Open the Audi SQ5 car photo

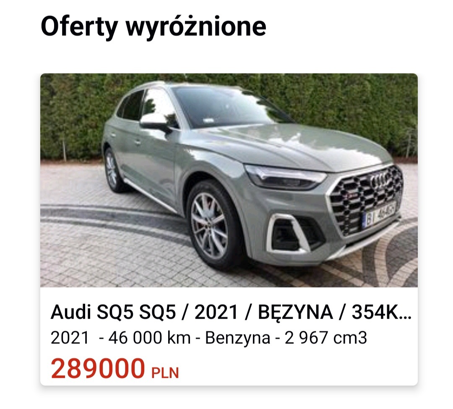coord(229,180)
